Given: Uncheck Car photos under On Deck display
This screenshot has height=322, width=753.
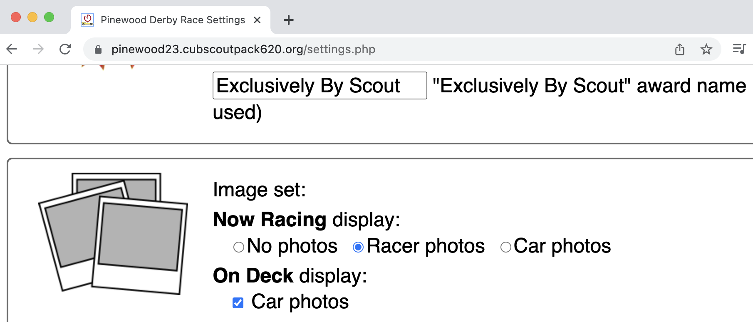Looking at the screenshot, I should click(238, 302).
